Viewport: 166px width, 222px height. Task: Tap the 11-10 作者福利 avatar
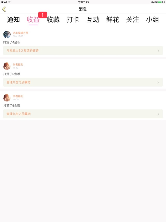coord(7,66)
